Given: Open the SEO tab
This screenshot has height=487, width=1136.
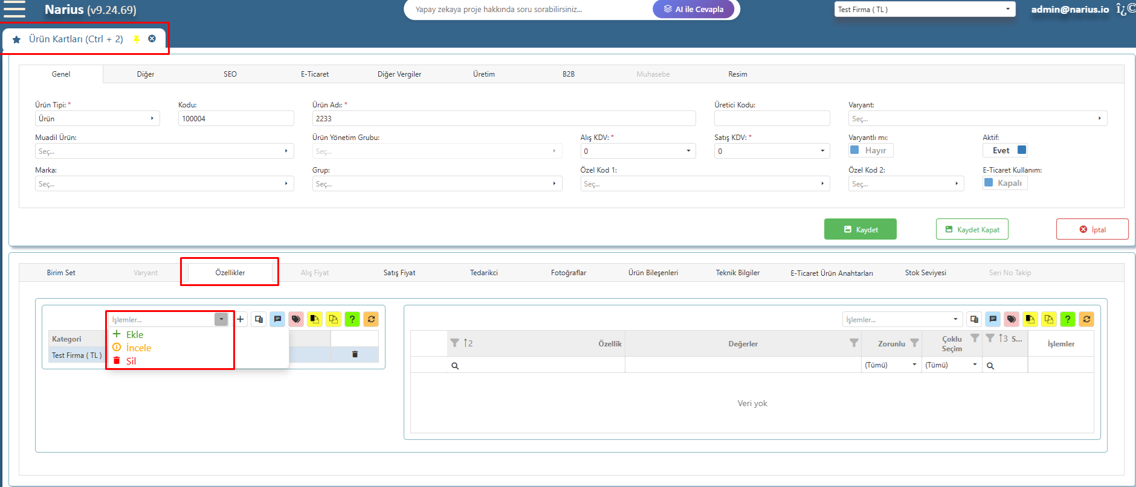Looking at the screenshot, I should coord(230,74).
